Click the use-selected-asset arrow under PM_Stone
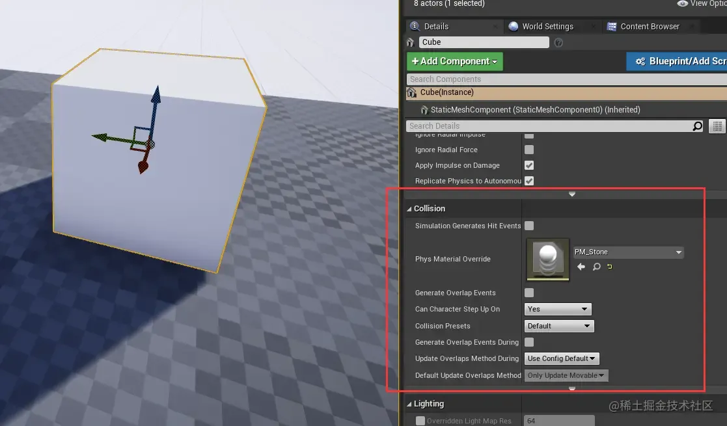This screenshot has height=426, width=727. tap(581, 267)
